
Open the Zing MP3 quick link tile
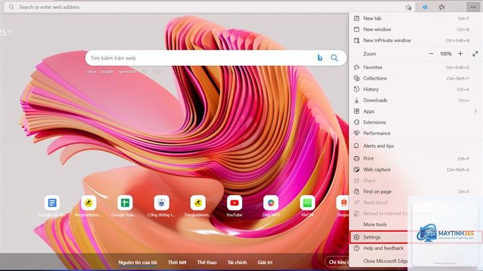(270, 206)
